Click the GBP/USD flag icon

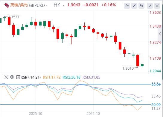tap(7, 5)
